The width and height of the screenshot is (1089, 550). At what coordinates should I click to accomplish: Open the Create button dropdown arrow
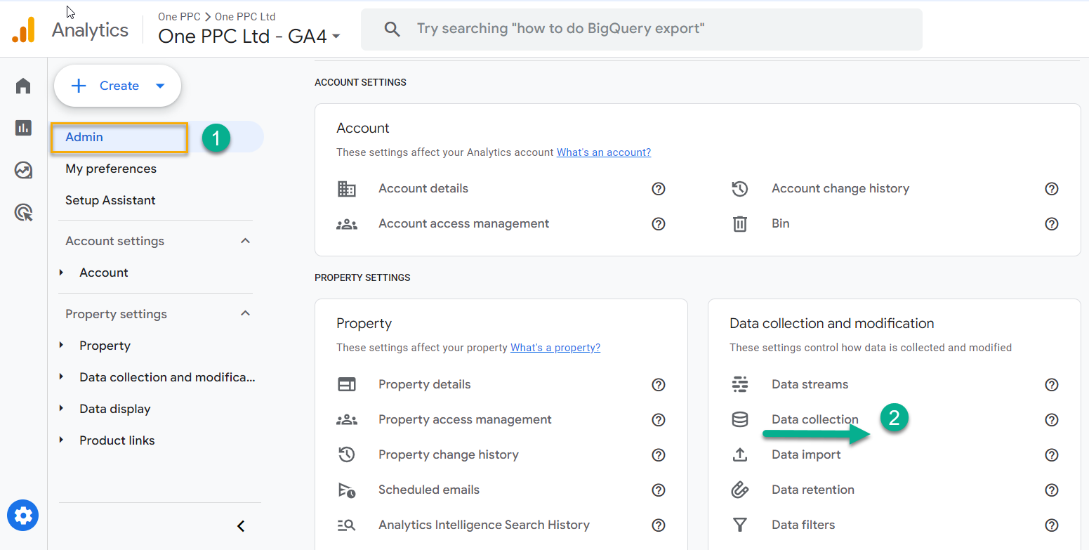[x=160, y=86]
